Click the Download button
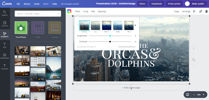This screenshot has width=209, height=100. (x=157, y=4)
